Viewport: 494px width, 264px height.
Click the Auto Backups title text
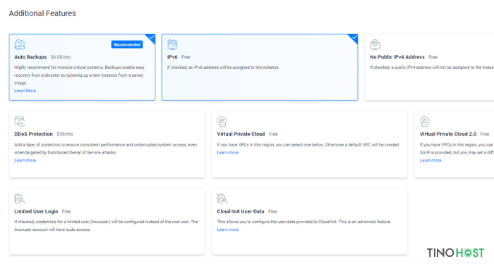pos(30,57)
